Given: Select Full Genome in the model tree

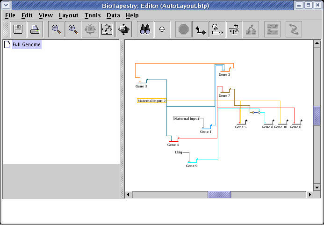Looking at the screenshot, I should 27,45.
